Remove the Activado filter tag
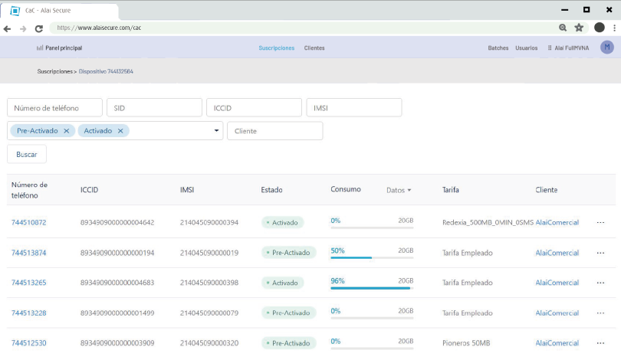The image size is (621, 360). 120,130
